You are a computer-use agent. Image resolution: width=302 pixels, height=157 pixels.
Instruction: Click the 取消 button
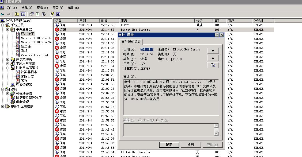(191, 145)
